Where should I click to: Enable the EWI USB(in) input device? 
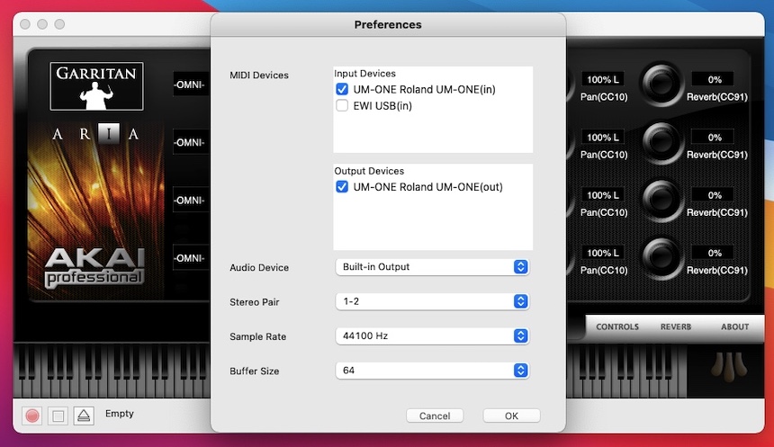pos(342,105)
